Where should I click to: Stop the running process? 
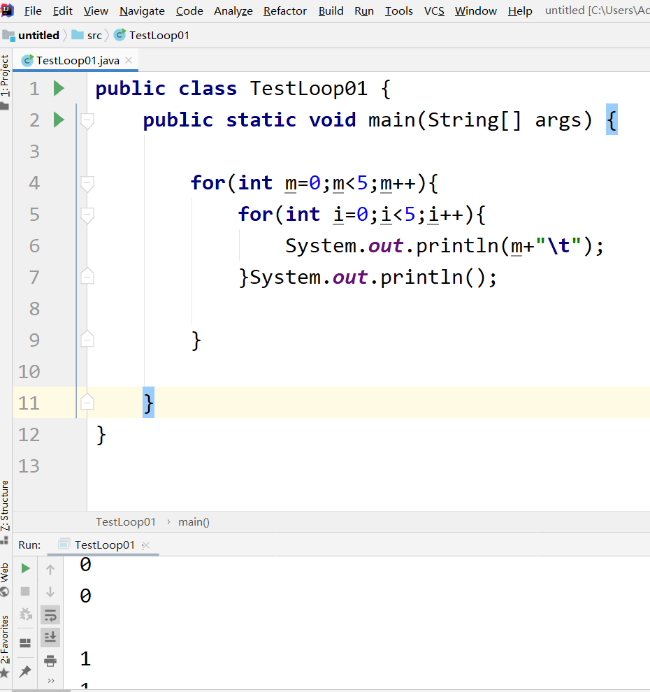[26, 591]
